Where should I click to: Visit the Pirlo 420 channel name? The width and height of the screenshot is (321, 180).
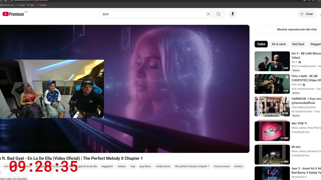point(296,85)
